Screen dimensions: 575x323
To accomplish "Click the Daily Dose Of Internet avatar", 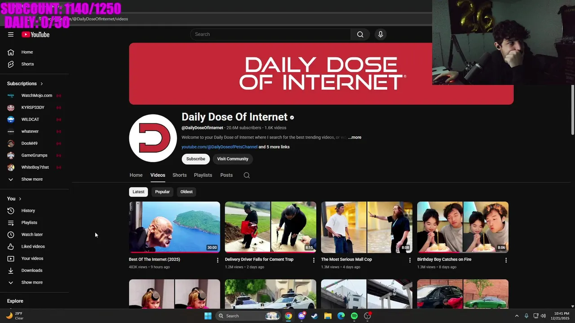I will click(153, 138).
